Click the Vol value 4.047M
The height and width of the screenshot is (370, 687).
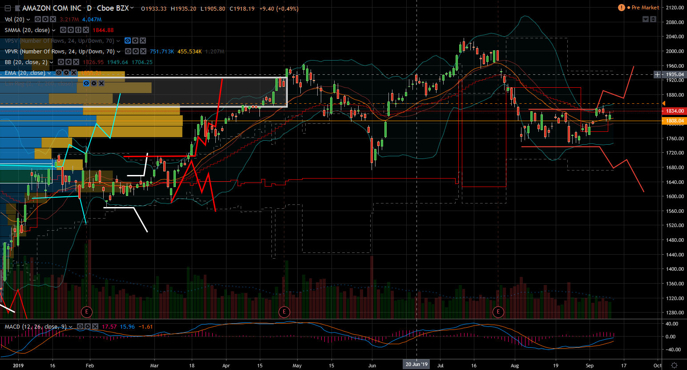pos(92,20)
